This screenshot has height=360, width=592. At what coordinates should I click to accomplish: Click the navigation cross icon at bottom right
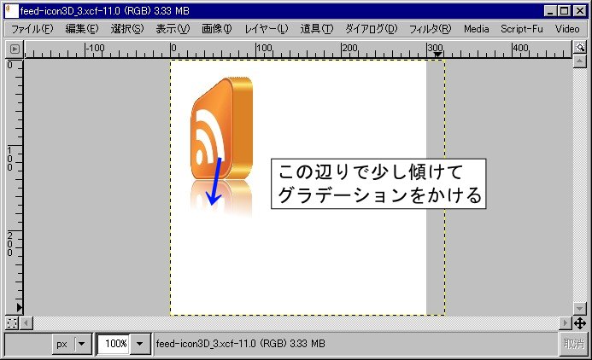click(x=579, y=323)
